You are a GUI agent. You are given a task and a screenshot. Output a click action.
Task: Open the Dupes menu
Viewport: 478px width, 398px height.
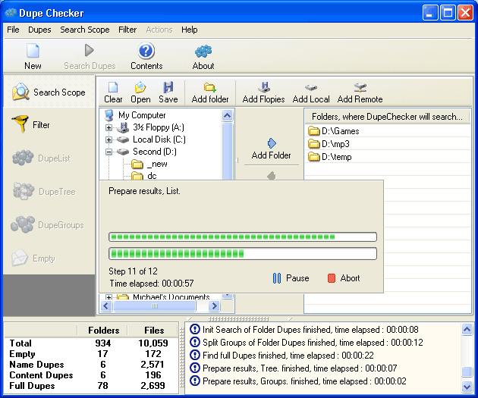tap(39, 30)
